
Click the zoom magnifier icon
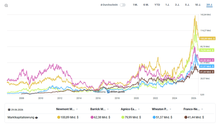(6, 6)
